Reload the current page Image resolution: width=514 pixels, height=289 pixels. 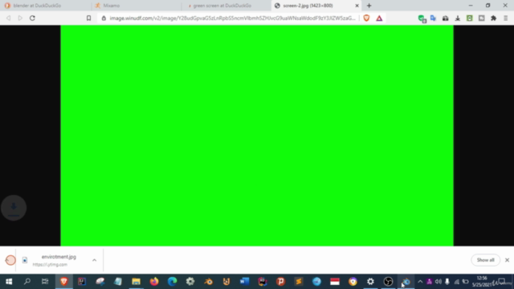point(32,18)
